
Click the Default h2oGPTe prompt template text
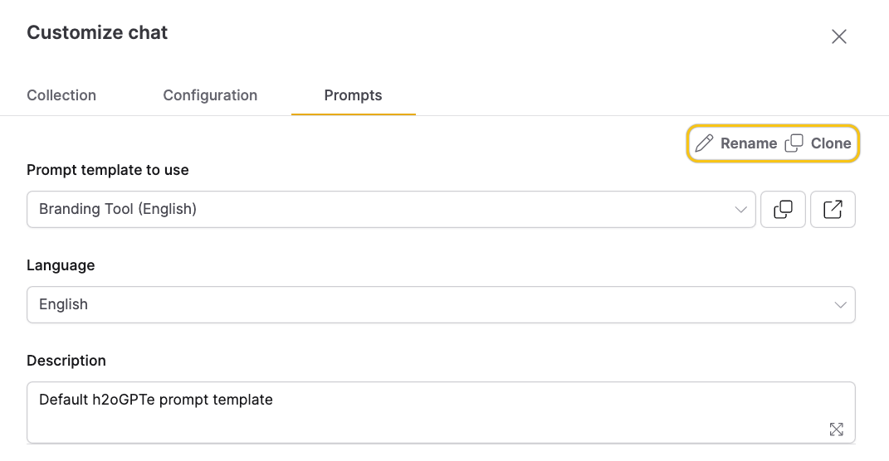coord(156,400)
